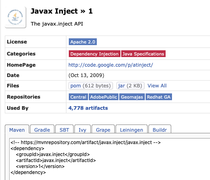This screenshot has width=210, height=180.
Task: Open the Geomajas repository tag
Action: pos(132,97)
